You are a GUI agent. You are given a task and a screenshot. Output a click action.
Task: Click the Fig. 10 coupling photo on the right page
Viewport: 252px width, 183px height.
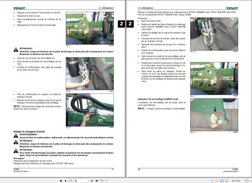[x=214, y=34]
